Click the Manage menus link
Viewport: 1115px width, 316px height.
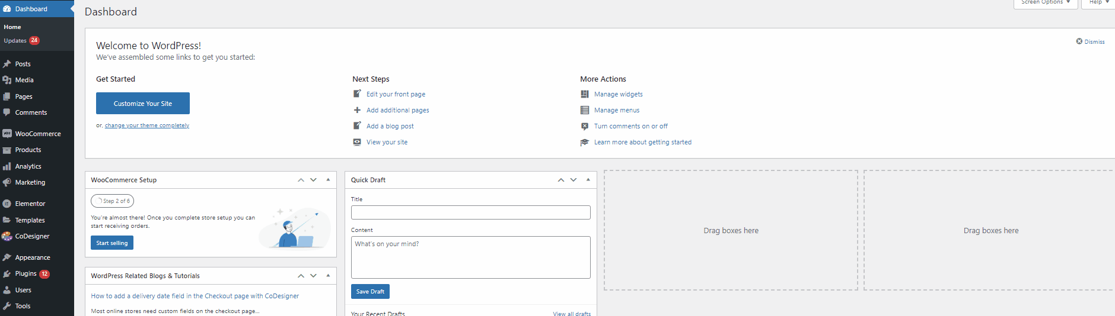[x=617, y=110]
